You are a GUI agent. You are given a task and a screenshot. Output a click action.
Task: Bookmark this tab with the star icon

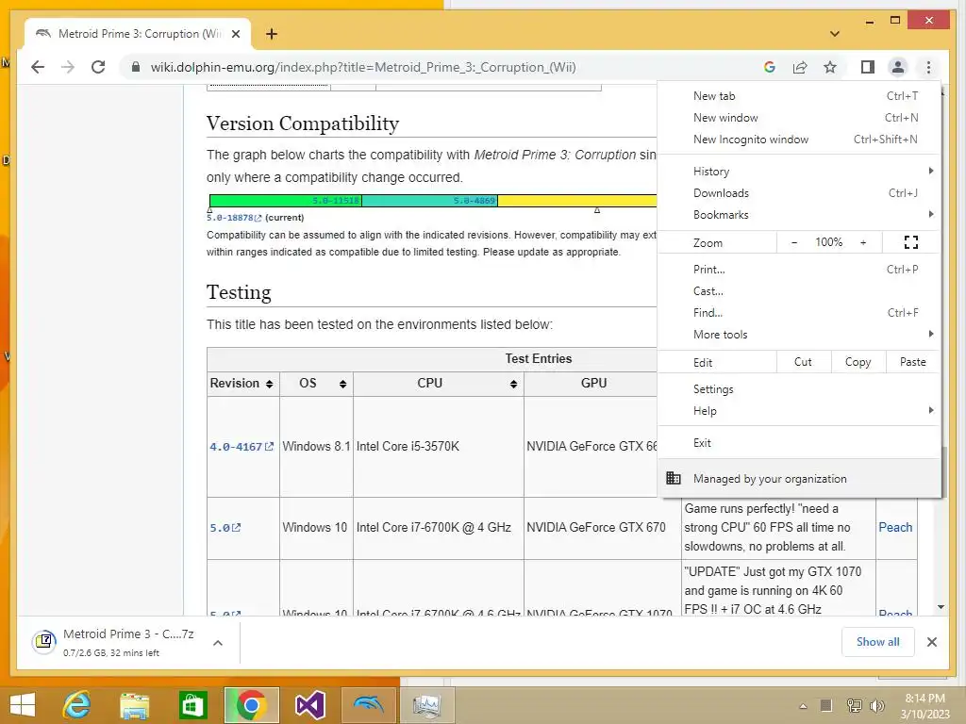point(830,67)
